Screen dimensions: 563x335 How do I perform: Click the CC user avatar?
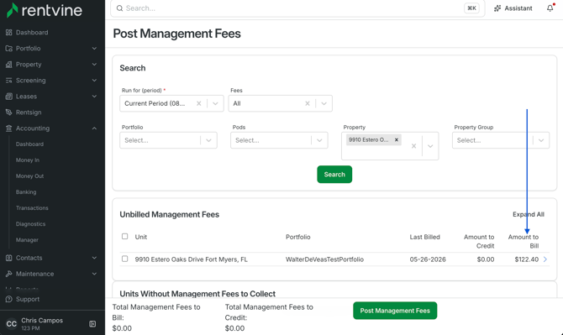[12, 324]
